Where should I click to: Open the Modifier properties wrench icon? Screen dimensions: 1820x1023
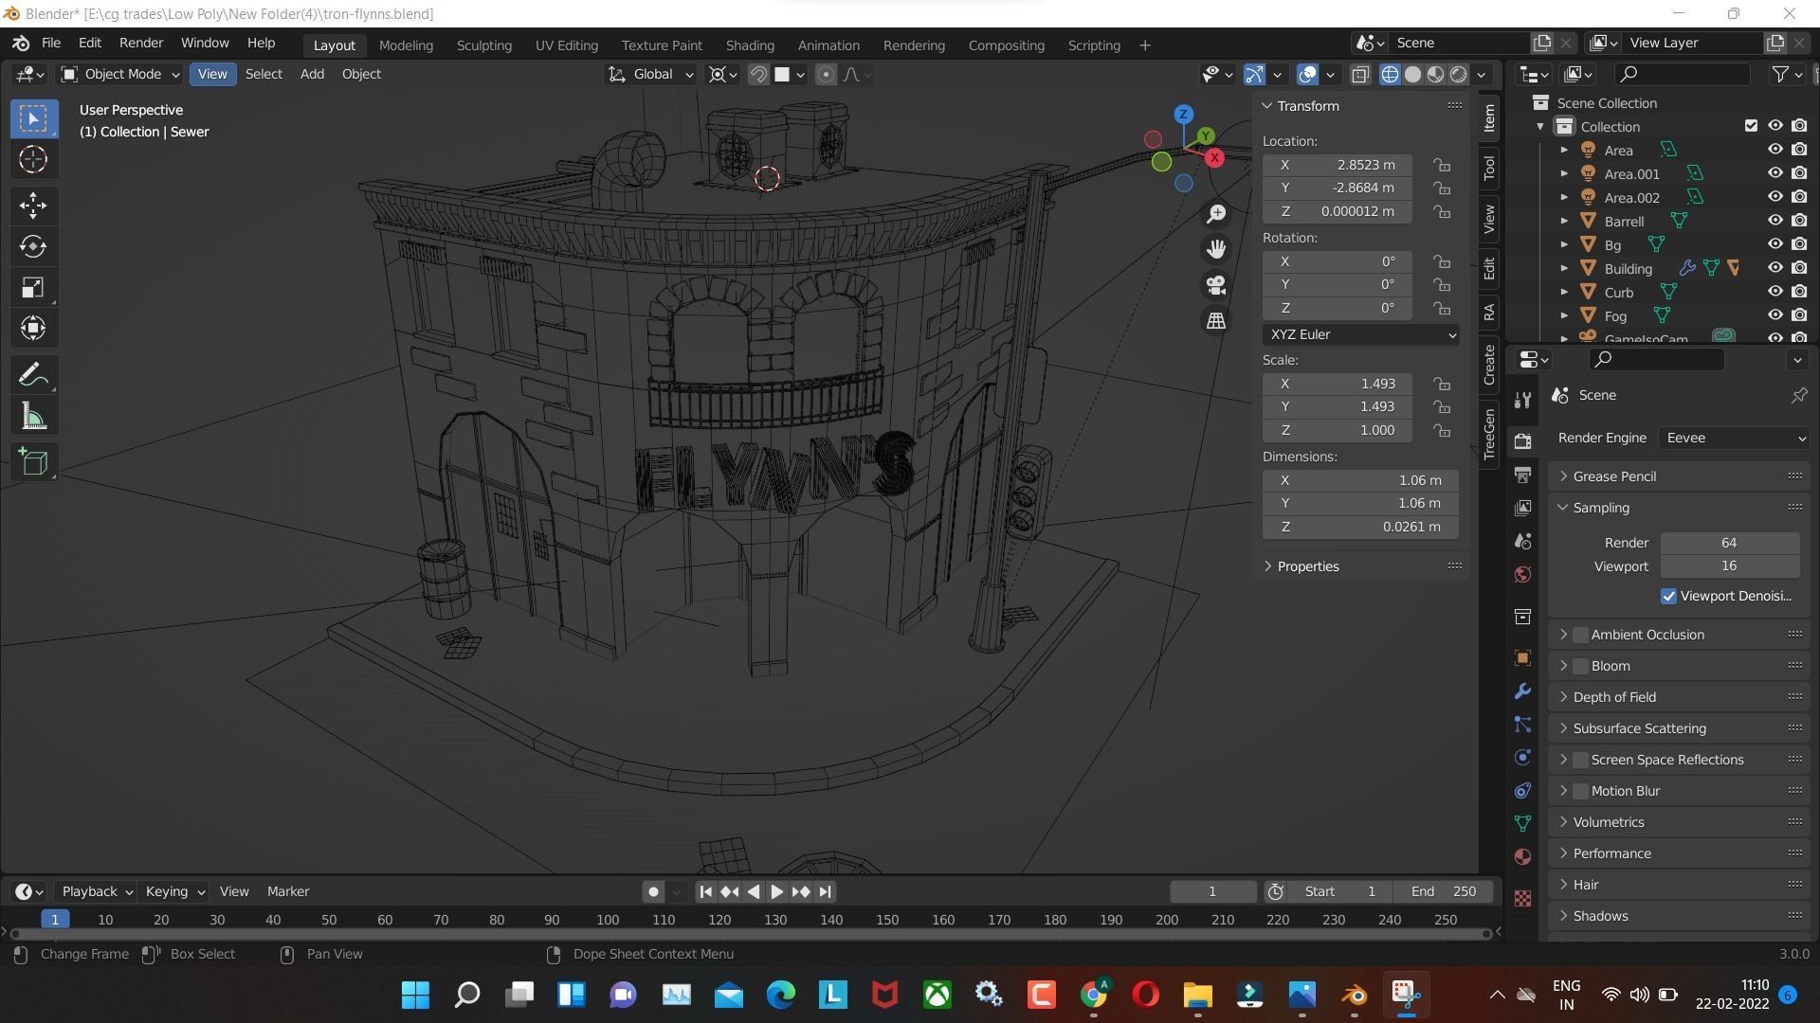pyautogui.click(x=1522, y=691)
